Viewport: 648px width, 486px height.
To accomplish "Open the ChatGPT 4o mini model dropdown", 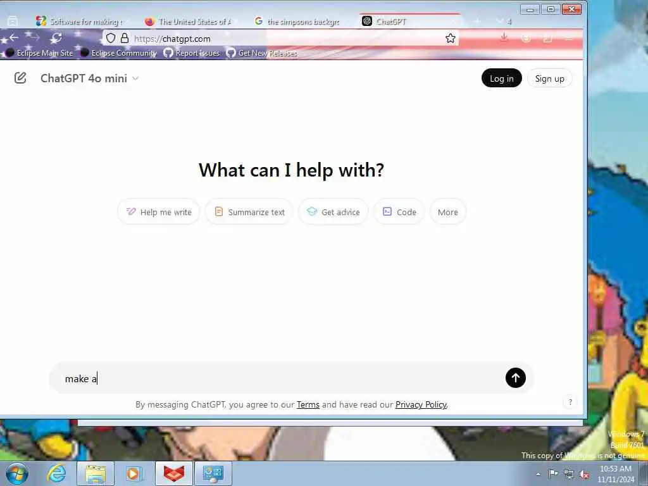I will (x=89, y=78).
